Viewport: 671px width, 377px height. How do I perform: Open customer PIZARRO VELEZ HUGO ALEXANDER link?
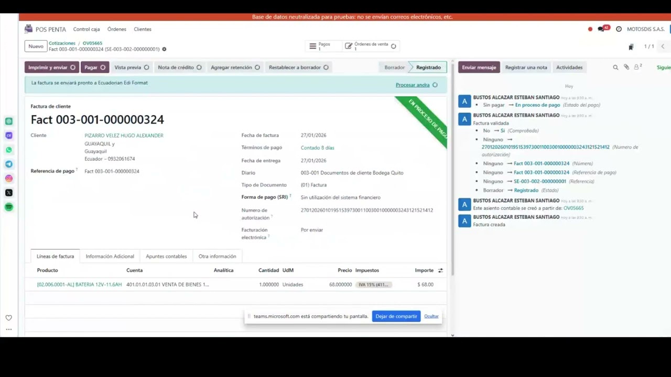click(124, 136)
